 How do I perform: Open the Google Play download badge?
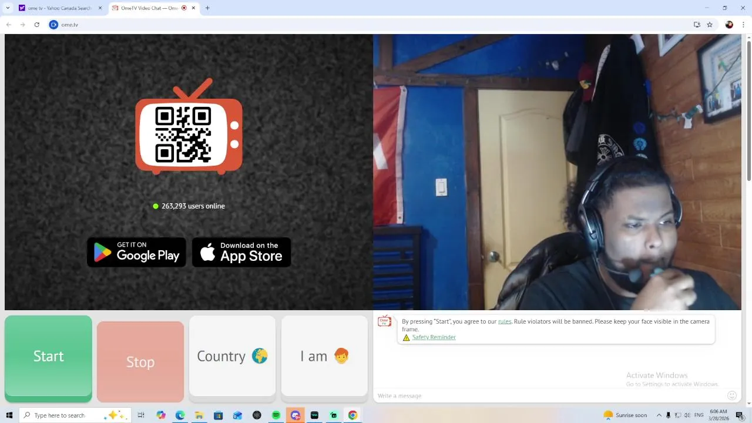137,252
